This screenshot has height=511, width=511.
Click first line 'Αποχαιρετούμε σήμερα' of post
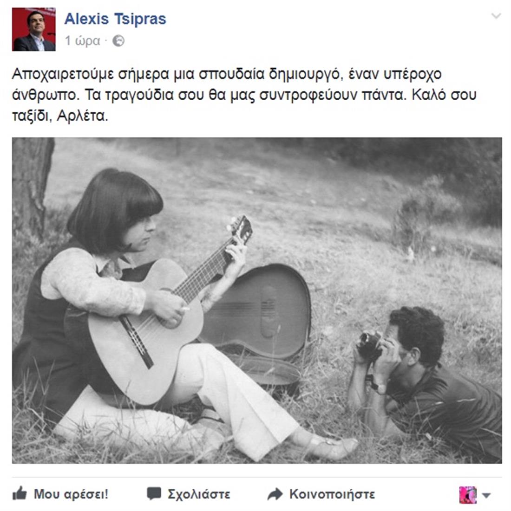coord(91,74)
